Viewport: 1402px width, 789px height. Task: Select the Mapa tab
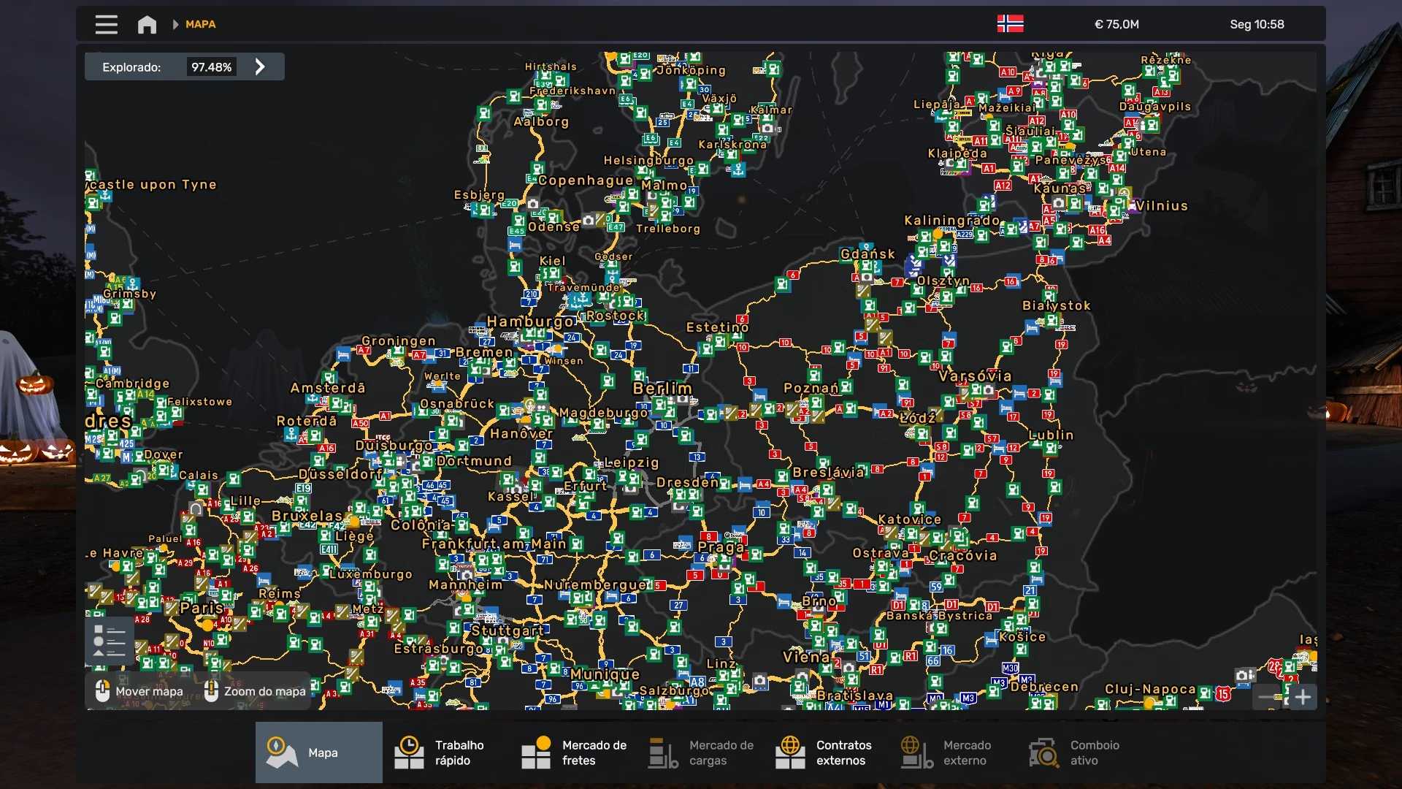(x=318, y=752)
